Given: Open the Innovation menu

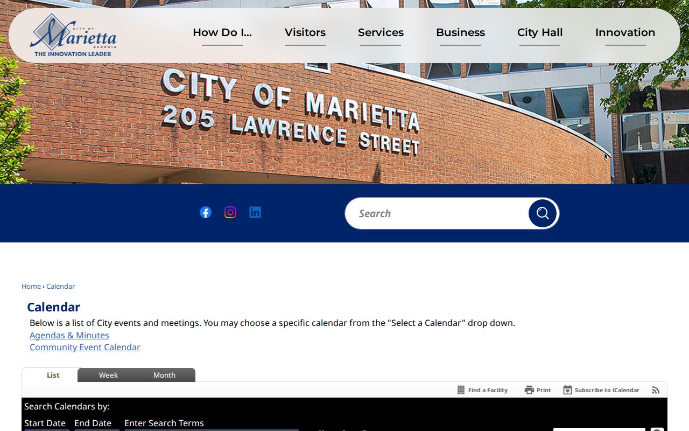Looking at the screenshot, I should (x=625, y=32).
